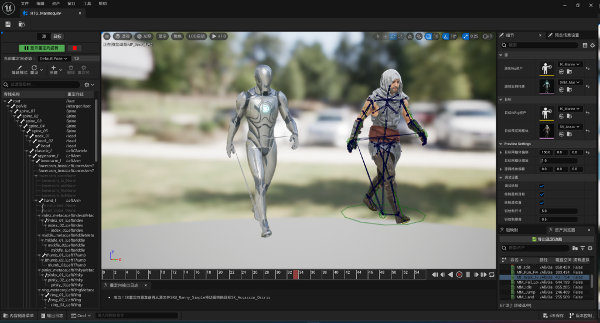Viewport: 600px width, 323px height.
Task: Click the surface snapping icon in viewport toolbar
Action: [x=419, y=36]
